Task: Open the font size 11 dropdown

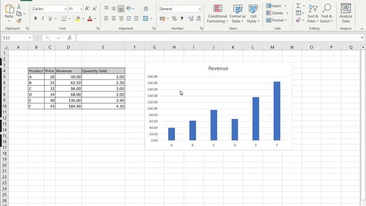Action: [x=81, y=9]
